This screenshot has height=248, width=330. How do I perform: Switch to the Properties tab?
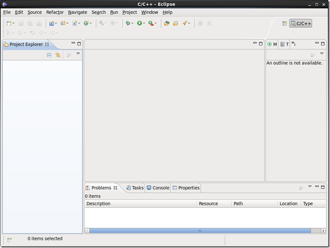(x=186, y=188)
